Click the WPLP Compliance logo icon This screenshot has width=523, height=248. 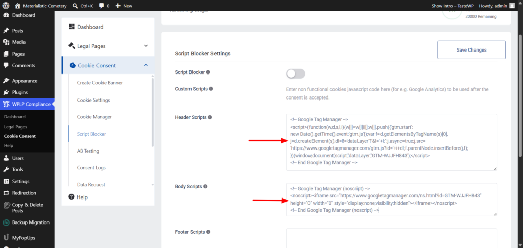pos(6,104)
